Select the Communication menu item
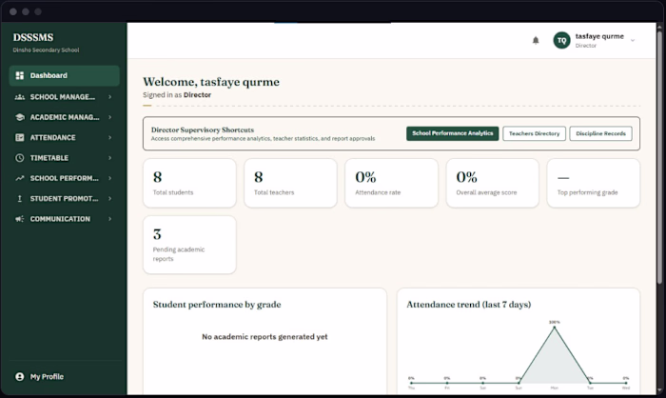666x398 pixels. tap(64, 219)
